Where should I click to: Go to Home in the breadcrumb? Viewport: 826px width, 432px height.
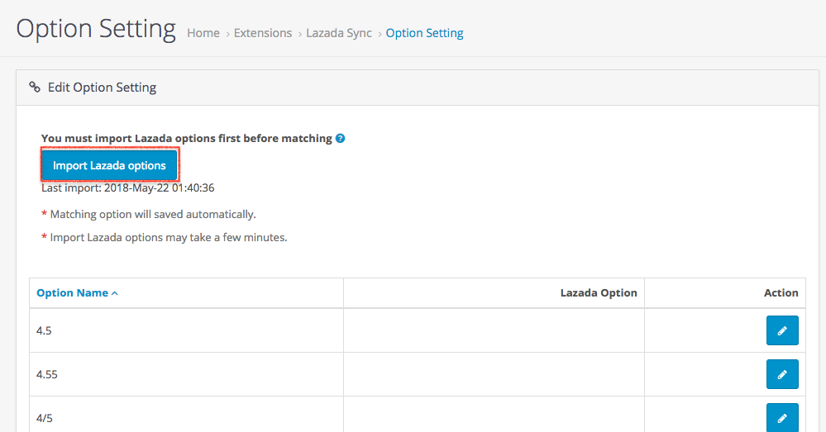click(x=203, y=33)
